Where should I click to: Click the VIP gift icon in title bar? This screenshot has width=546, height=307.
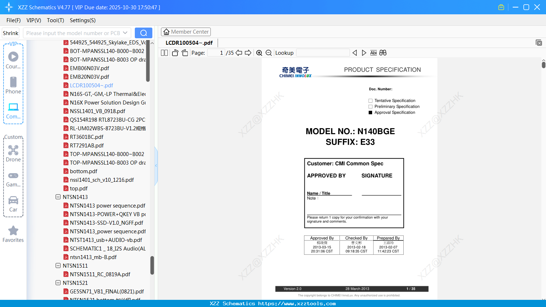click(x=501, y=7)
